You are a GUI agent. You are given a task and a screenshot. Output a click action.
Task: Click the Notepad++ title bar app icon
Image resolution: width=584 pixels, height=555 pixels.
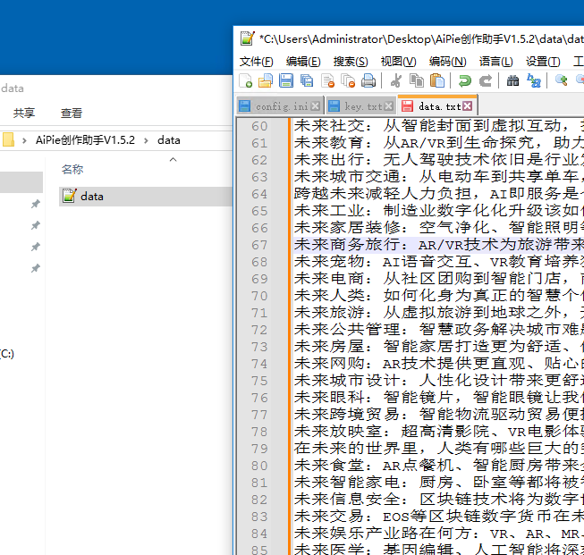[248, 38]
